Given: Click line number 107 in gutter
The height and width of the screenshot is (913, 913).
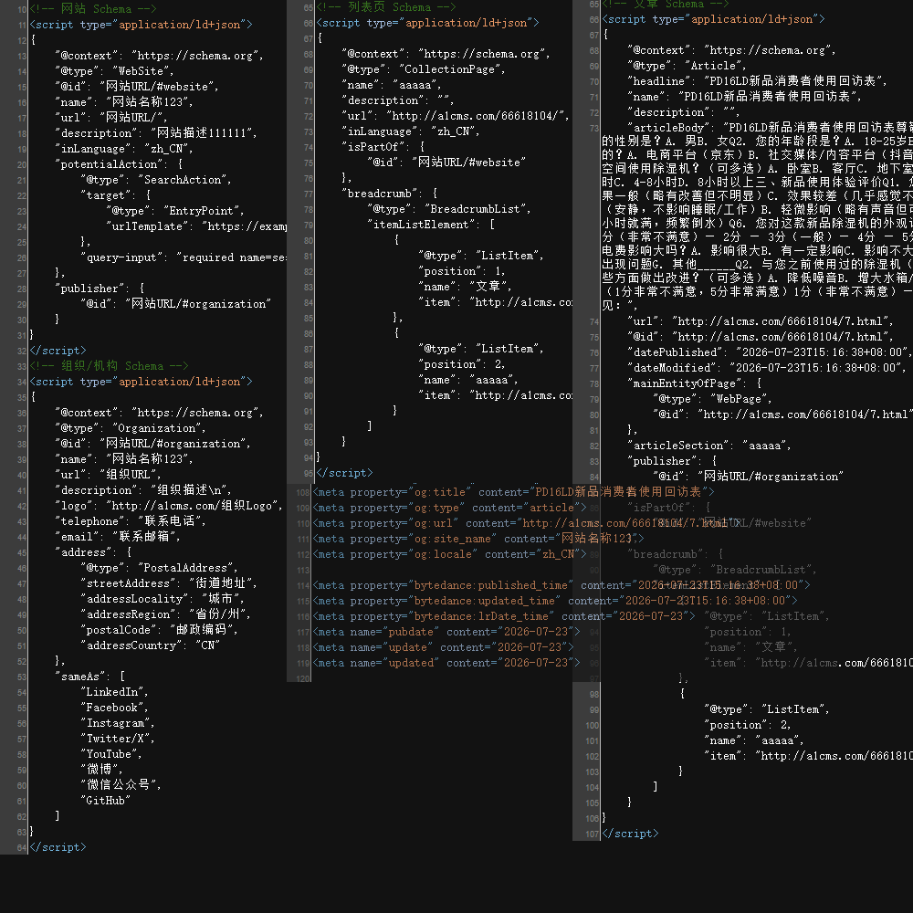Looking at the screenshot, I should (593, 834).
